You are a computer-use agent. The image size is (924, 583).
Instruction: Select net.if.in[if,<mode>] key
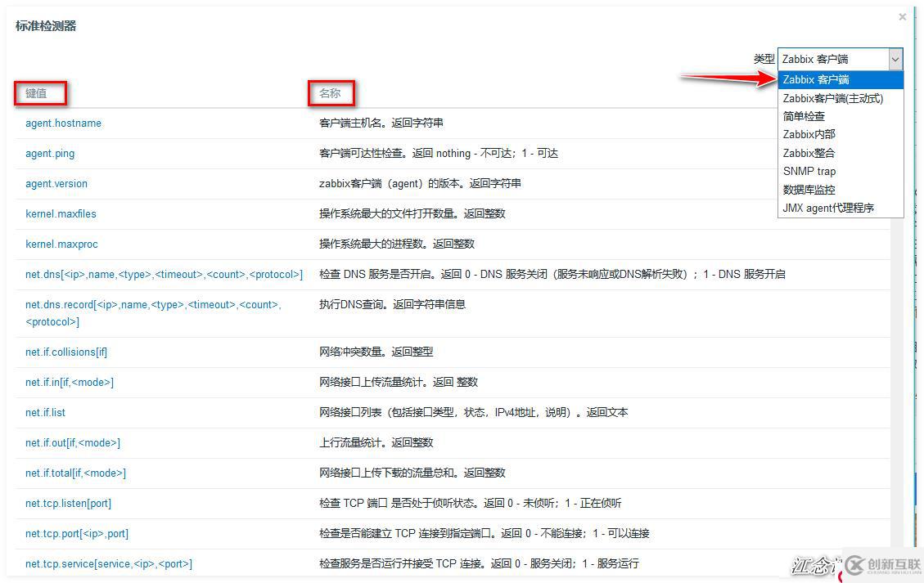70,382
